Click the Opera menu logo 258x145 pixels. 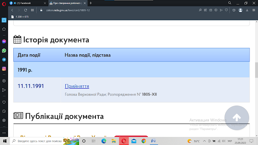point(4,4)
